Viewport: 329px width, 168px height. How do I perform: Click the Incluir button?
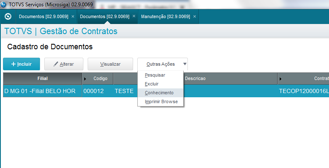(21, 64)
